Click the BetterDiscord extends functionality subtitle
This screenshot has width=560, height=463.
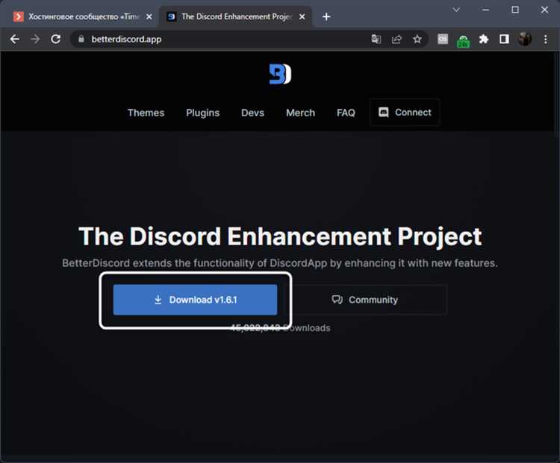[280, 263]
